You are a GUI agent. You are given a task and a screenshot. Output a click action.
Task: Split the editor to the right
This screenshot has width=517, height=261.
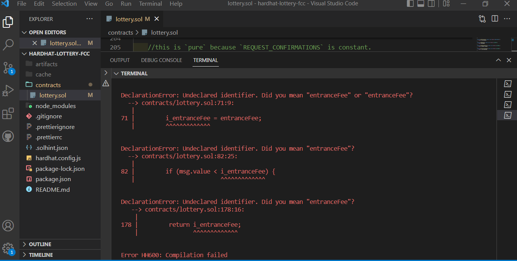(x=495, y=19)
